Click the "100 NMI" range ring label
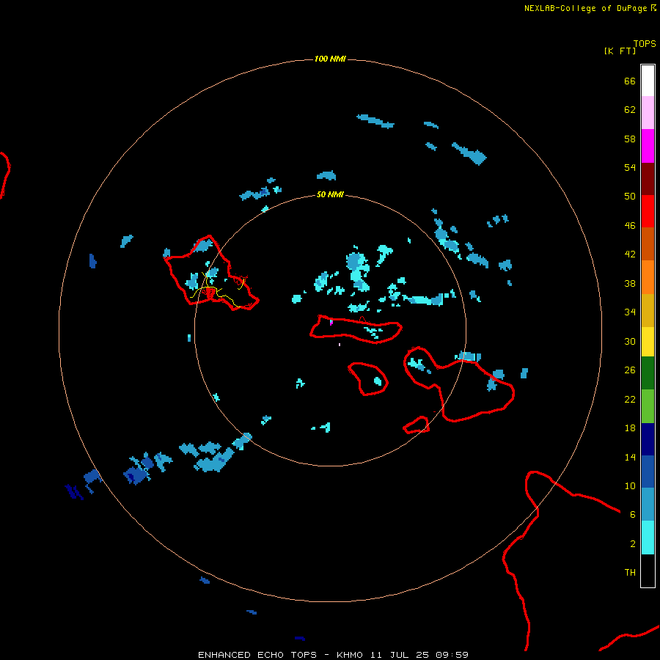This screenshot has height=660, width=660. coord(330,59)
